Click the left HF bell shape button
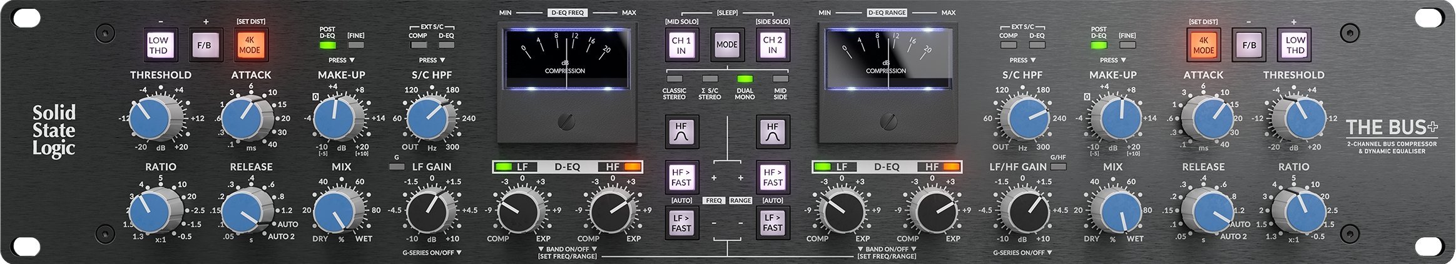 pyautogui.click(x=681, y=133)
